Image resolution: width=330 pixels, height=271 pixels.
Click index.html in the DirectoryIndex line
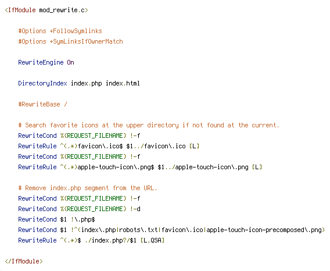[123, 83]
